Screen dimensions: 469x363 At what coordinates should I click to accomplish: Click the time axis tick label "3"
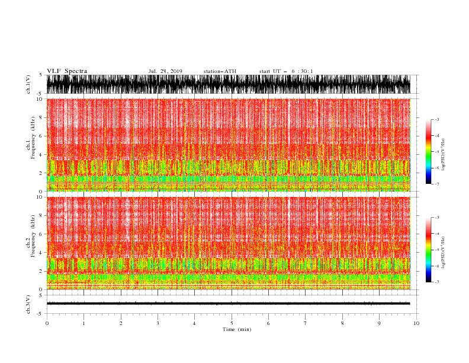(158, 323)
